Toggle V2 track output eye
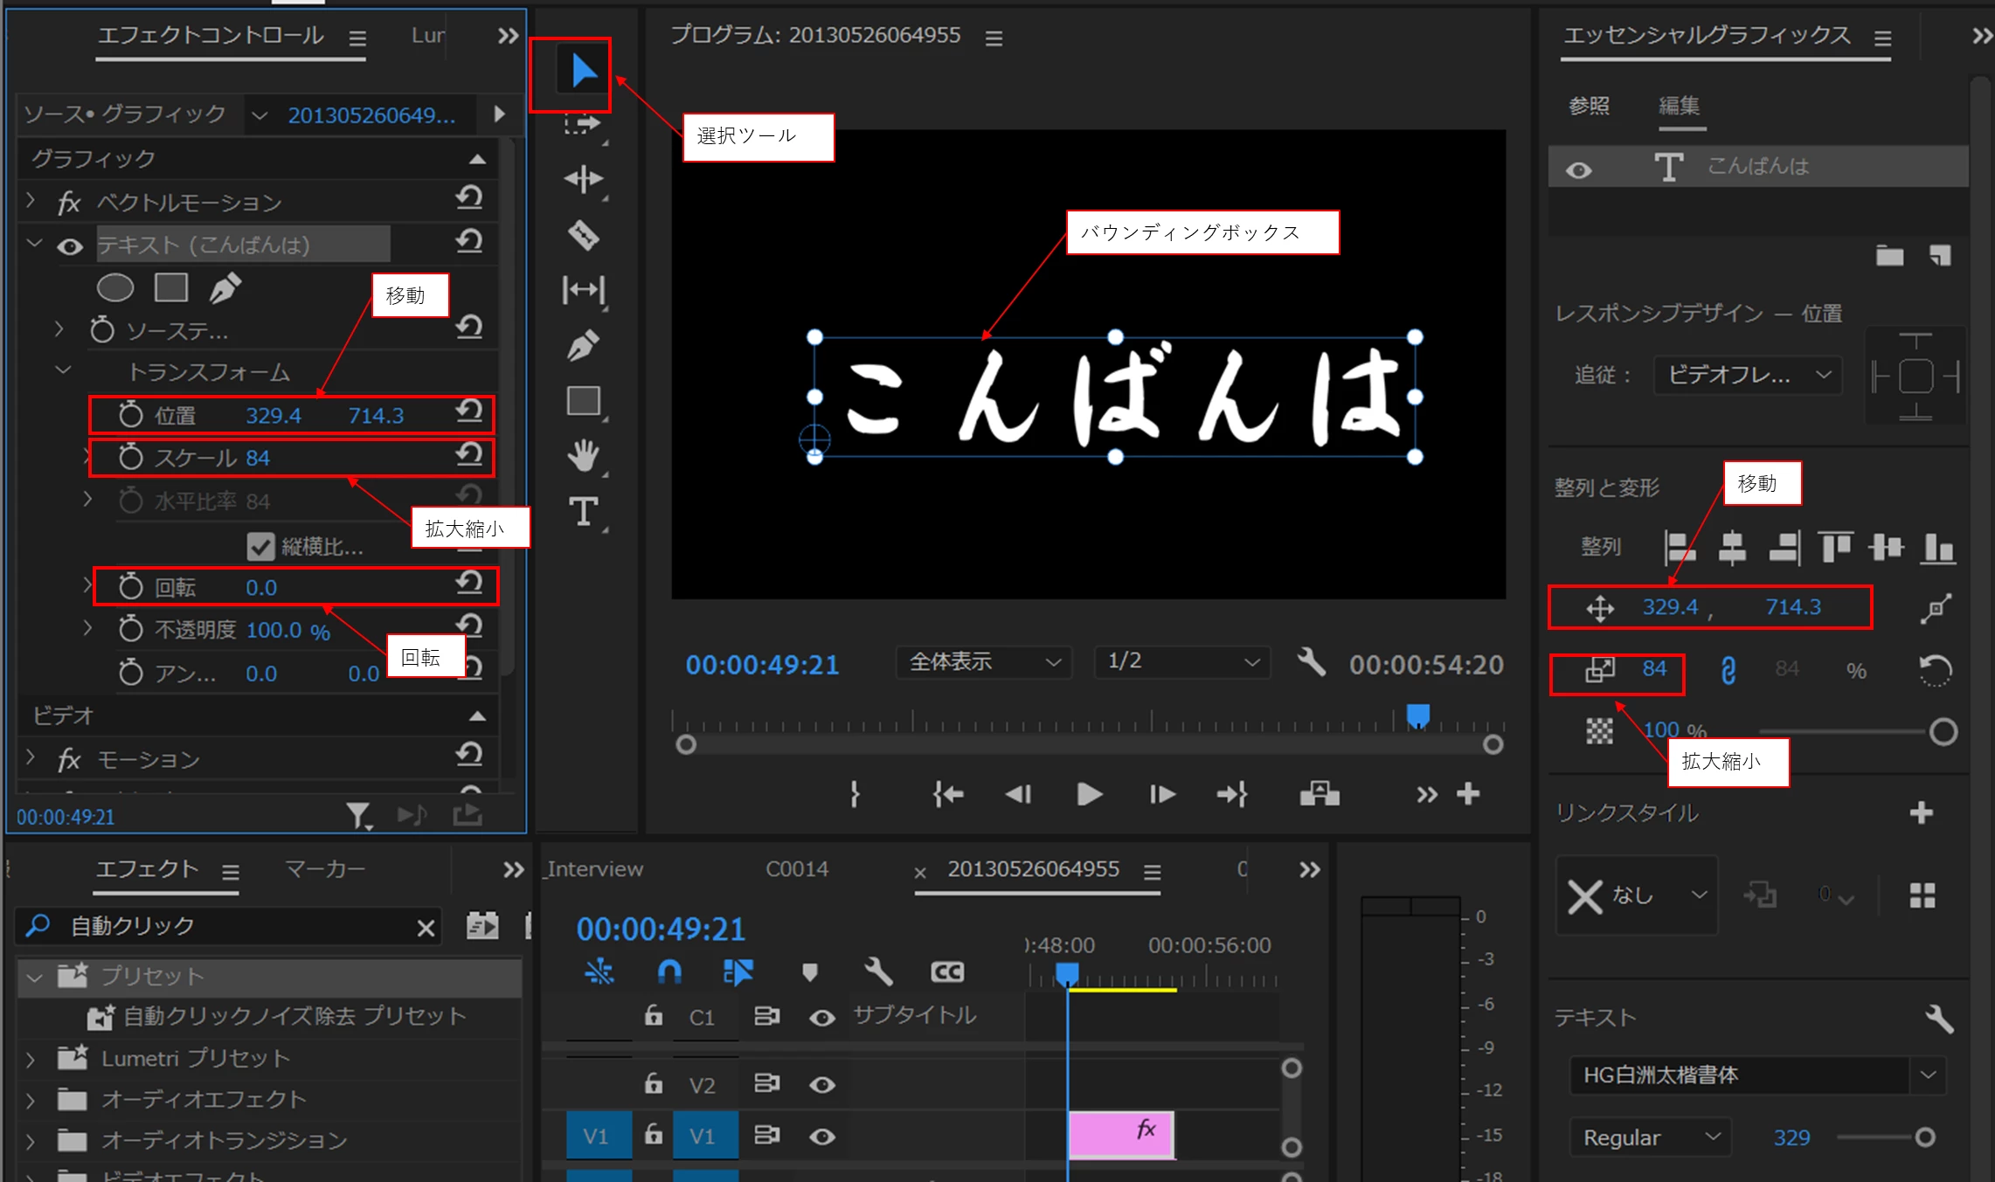 [821, 1085]
